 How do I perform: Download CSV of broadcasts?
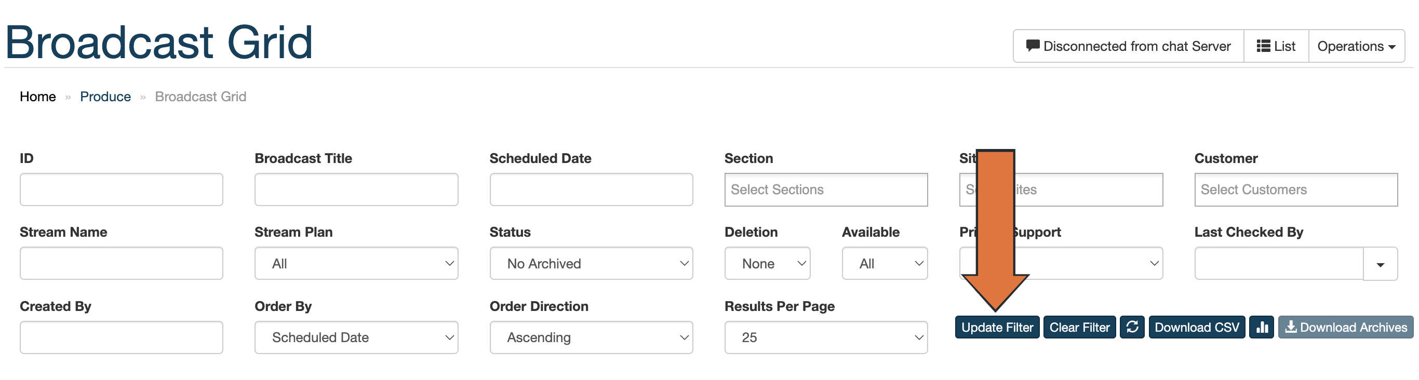[1197, 327]
